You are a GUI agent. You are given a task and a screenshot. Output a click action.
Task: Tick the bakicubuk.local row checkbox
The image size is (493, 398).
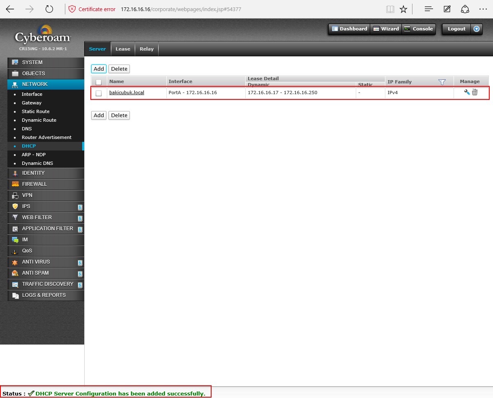[x=99, y=93]
